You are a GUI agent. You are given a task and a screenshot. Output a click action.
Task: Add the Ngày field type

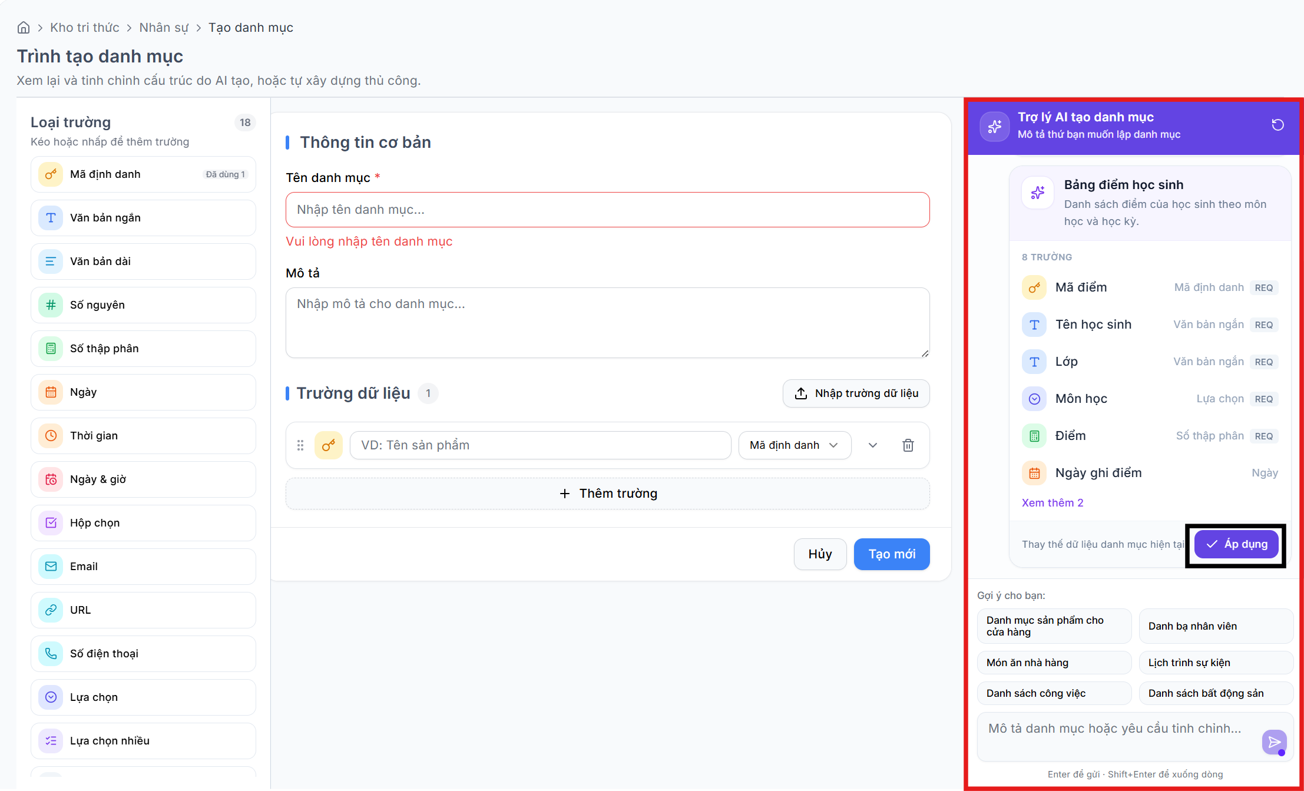143,392
